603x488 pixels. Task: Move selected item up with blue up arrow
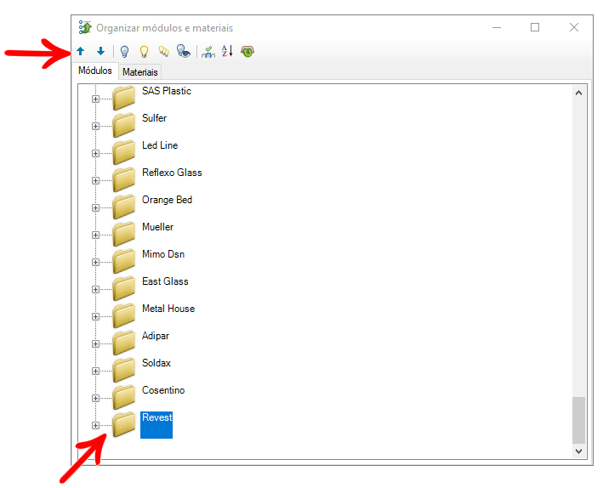pos(81,51)
